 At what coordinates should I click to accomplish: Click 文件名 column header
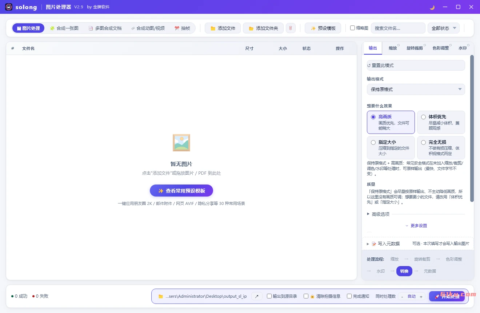28,48
